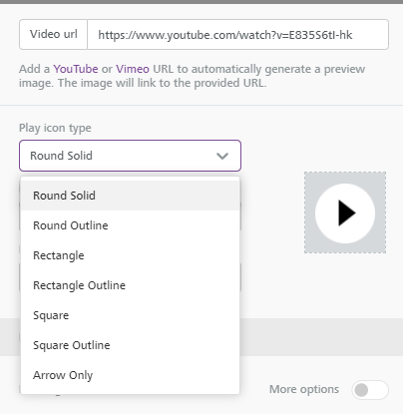This screenshot has width=403, height=414.
Task: Choose Square icon type
Action: tap(130, 315)
